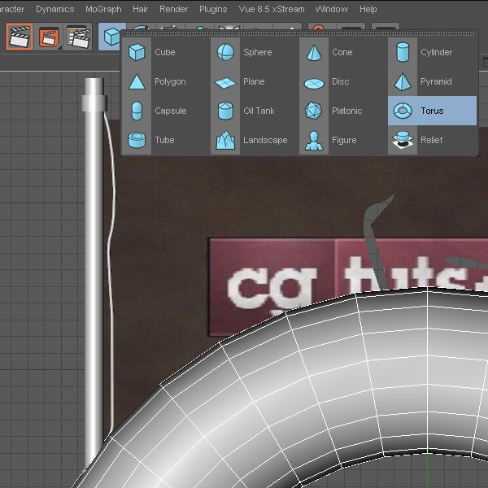Add a Polygon primitive
The width and height of the screenshot is (488, 488).
164,81
